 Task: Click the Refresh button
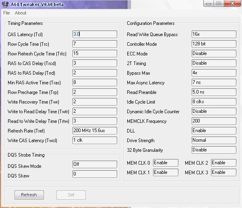(x=29, y=195)
